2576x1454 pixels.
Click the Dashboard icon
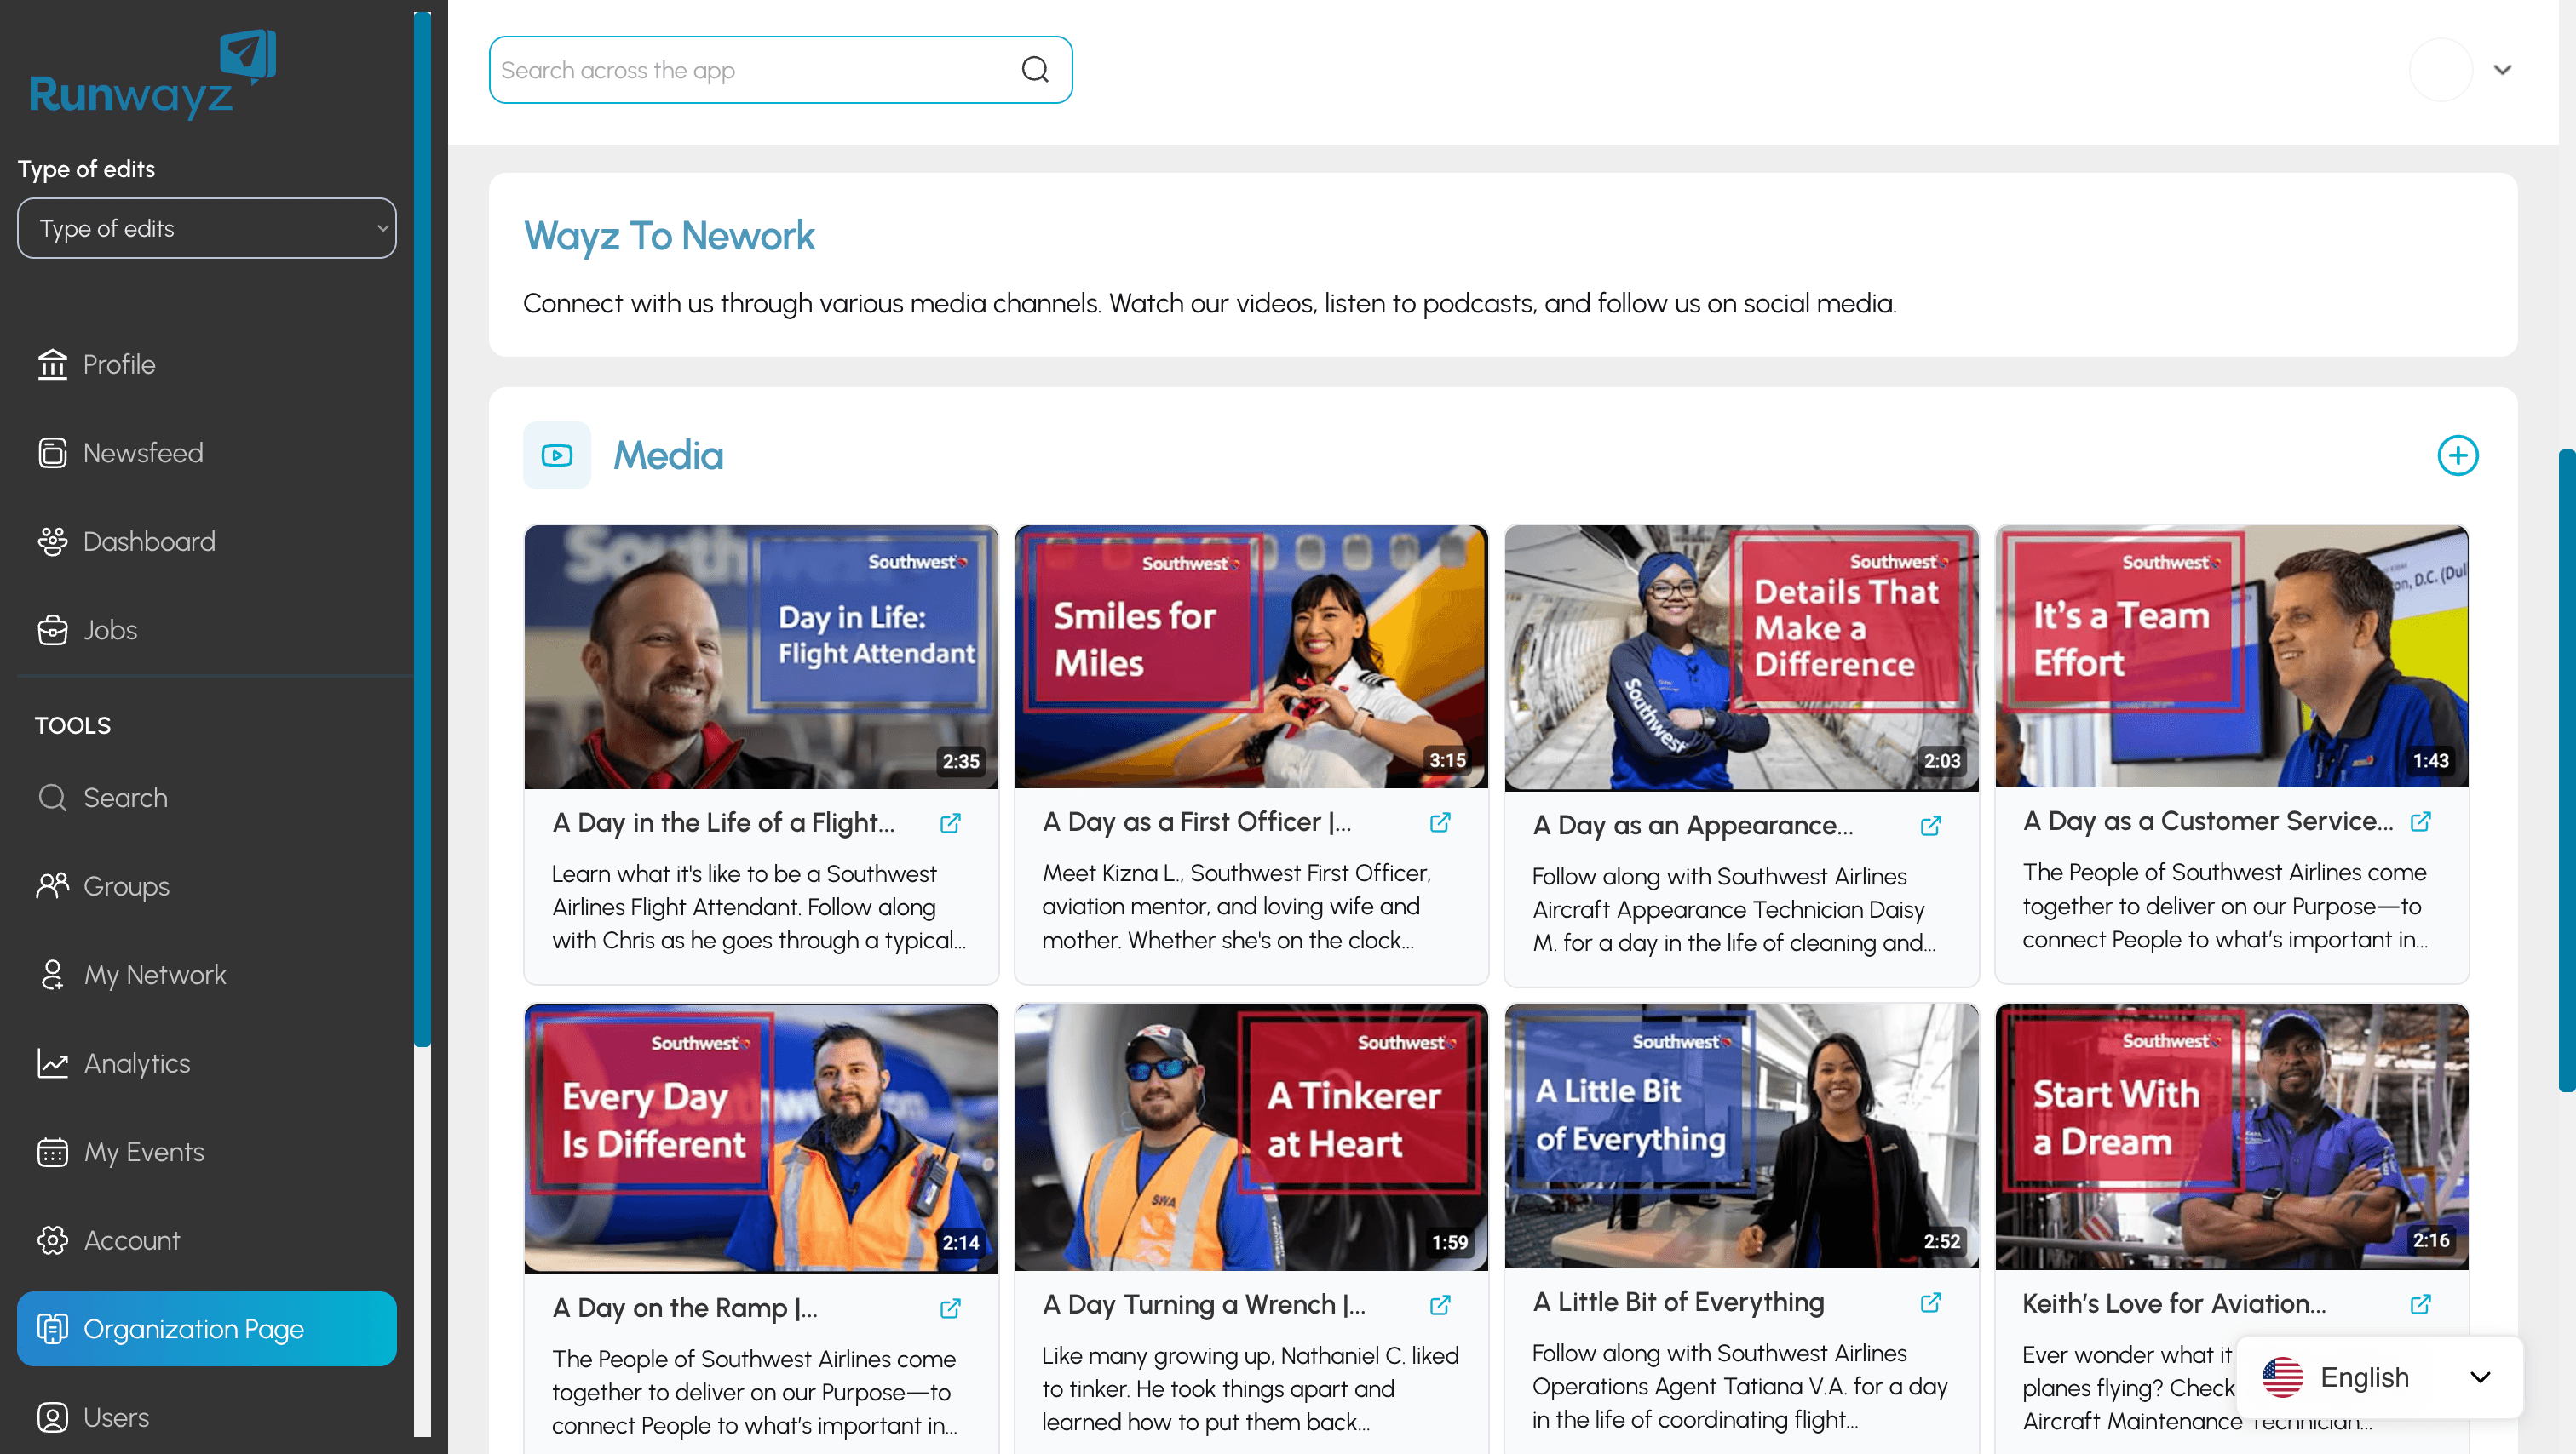pos(52,541)
